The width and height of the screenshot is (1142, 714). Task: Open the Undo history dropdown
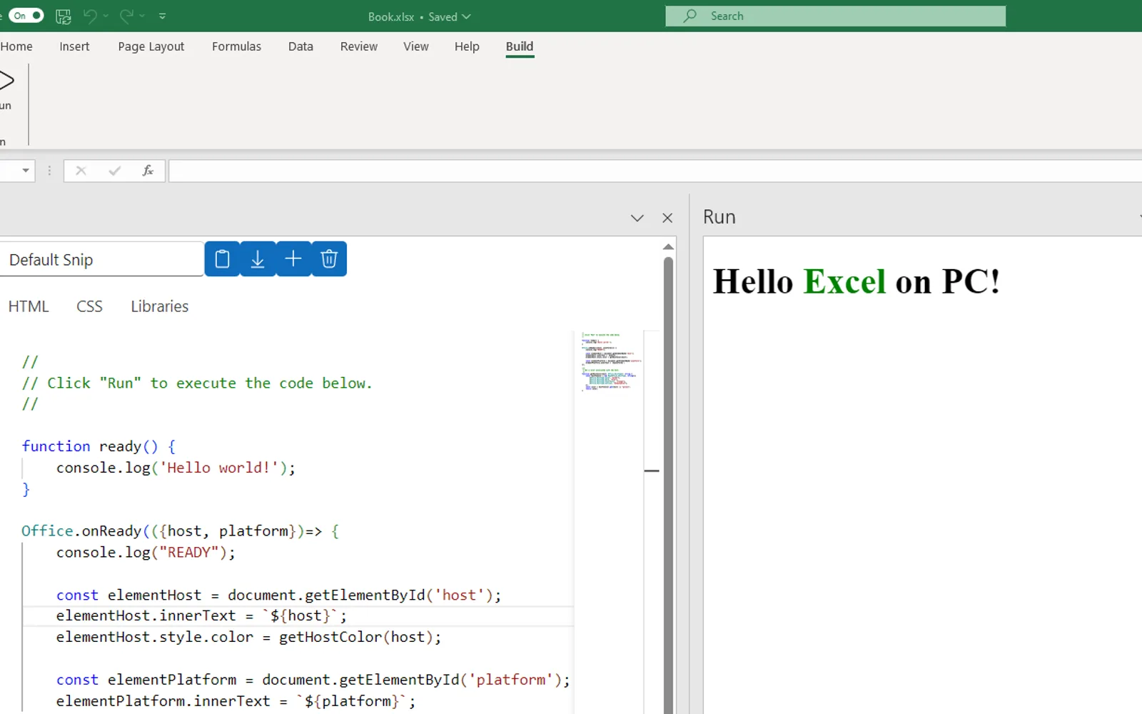tap(106, 16)
